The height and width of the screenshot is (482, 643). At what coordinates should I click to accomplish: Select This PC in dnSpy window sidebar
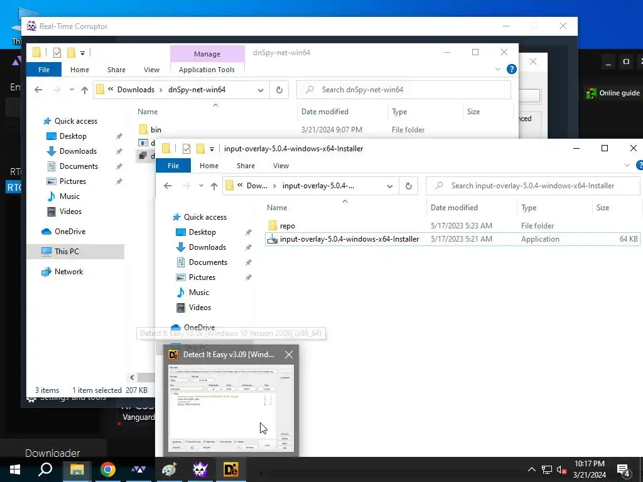(x=67, y=252)
